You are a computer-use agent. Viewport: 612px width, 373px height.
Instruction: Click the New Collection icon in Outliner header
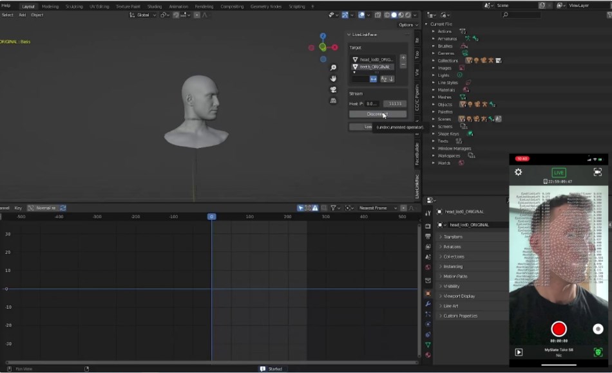443,15
